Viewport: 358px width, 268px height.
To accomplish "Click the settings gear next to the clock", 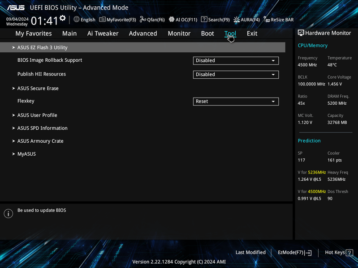I will [x=63, y=18].
